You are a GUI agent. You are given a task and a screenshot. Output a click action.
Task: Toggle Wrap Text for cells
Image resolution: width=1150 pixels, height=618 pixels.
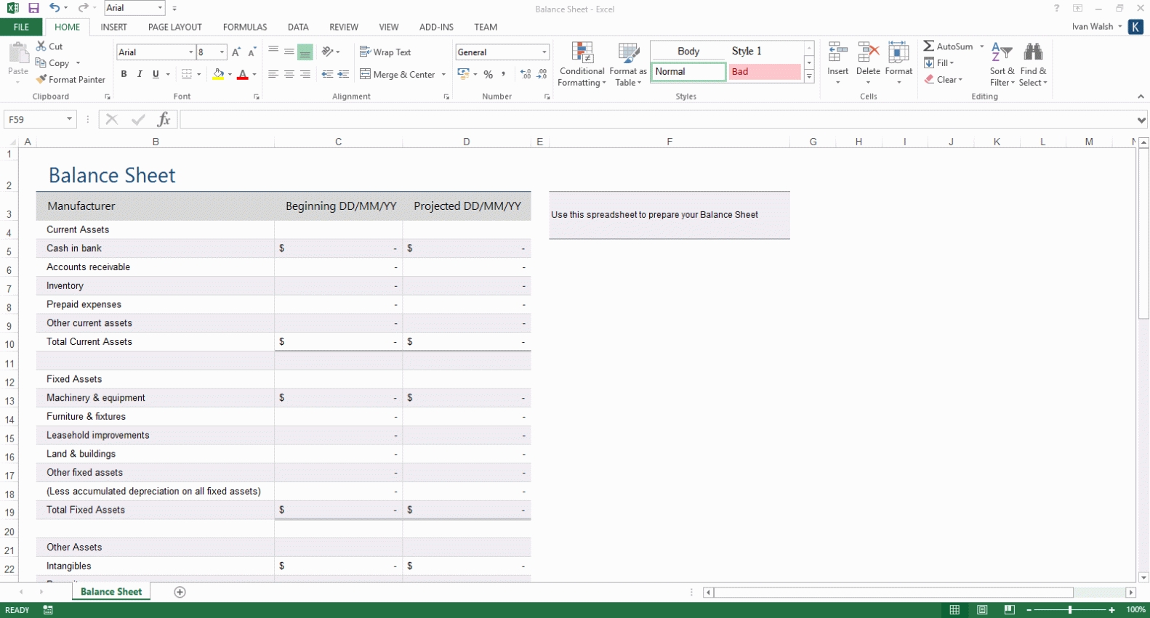pos(385,52)
